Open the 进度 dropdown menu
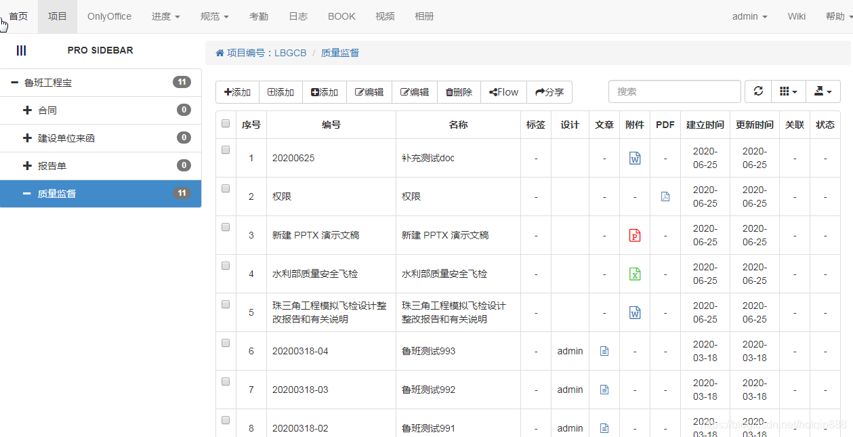The image size is (853, 437). pyautogui.click(x=166, y=16)
